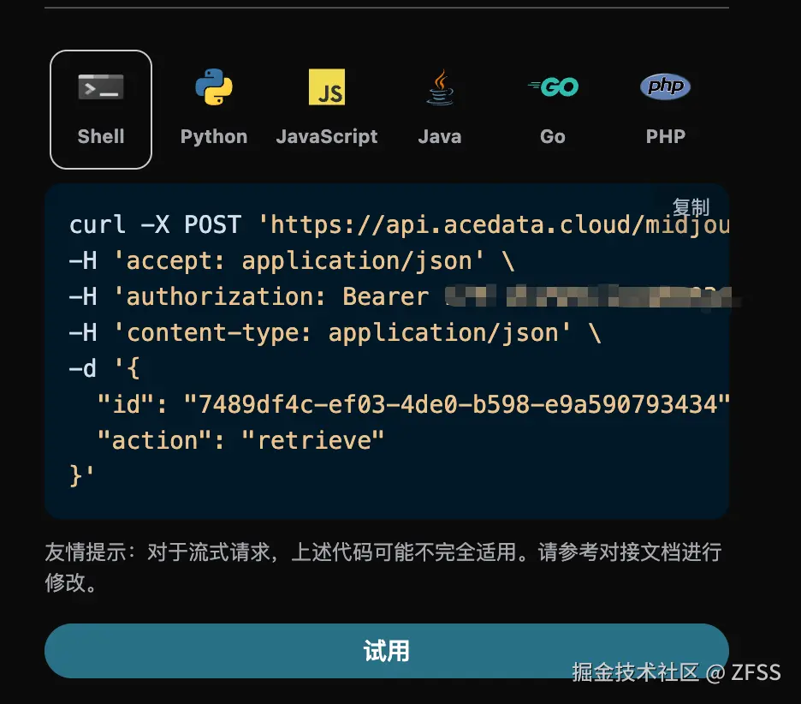This screenshot has width=801, height=704.
Task: Choose the Python logo icon
Action: (x=214, y=87)
